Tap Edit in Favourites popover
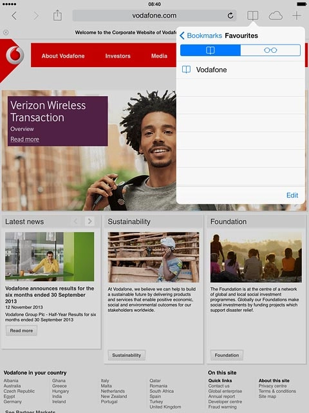The height and width of the screenshot is (413, 309). (292, 195)
